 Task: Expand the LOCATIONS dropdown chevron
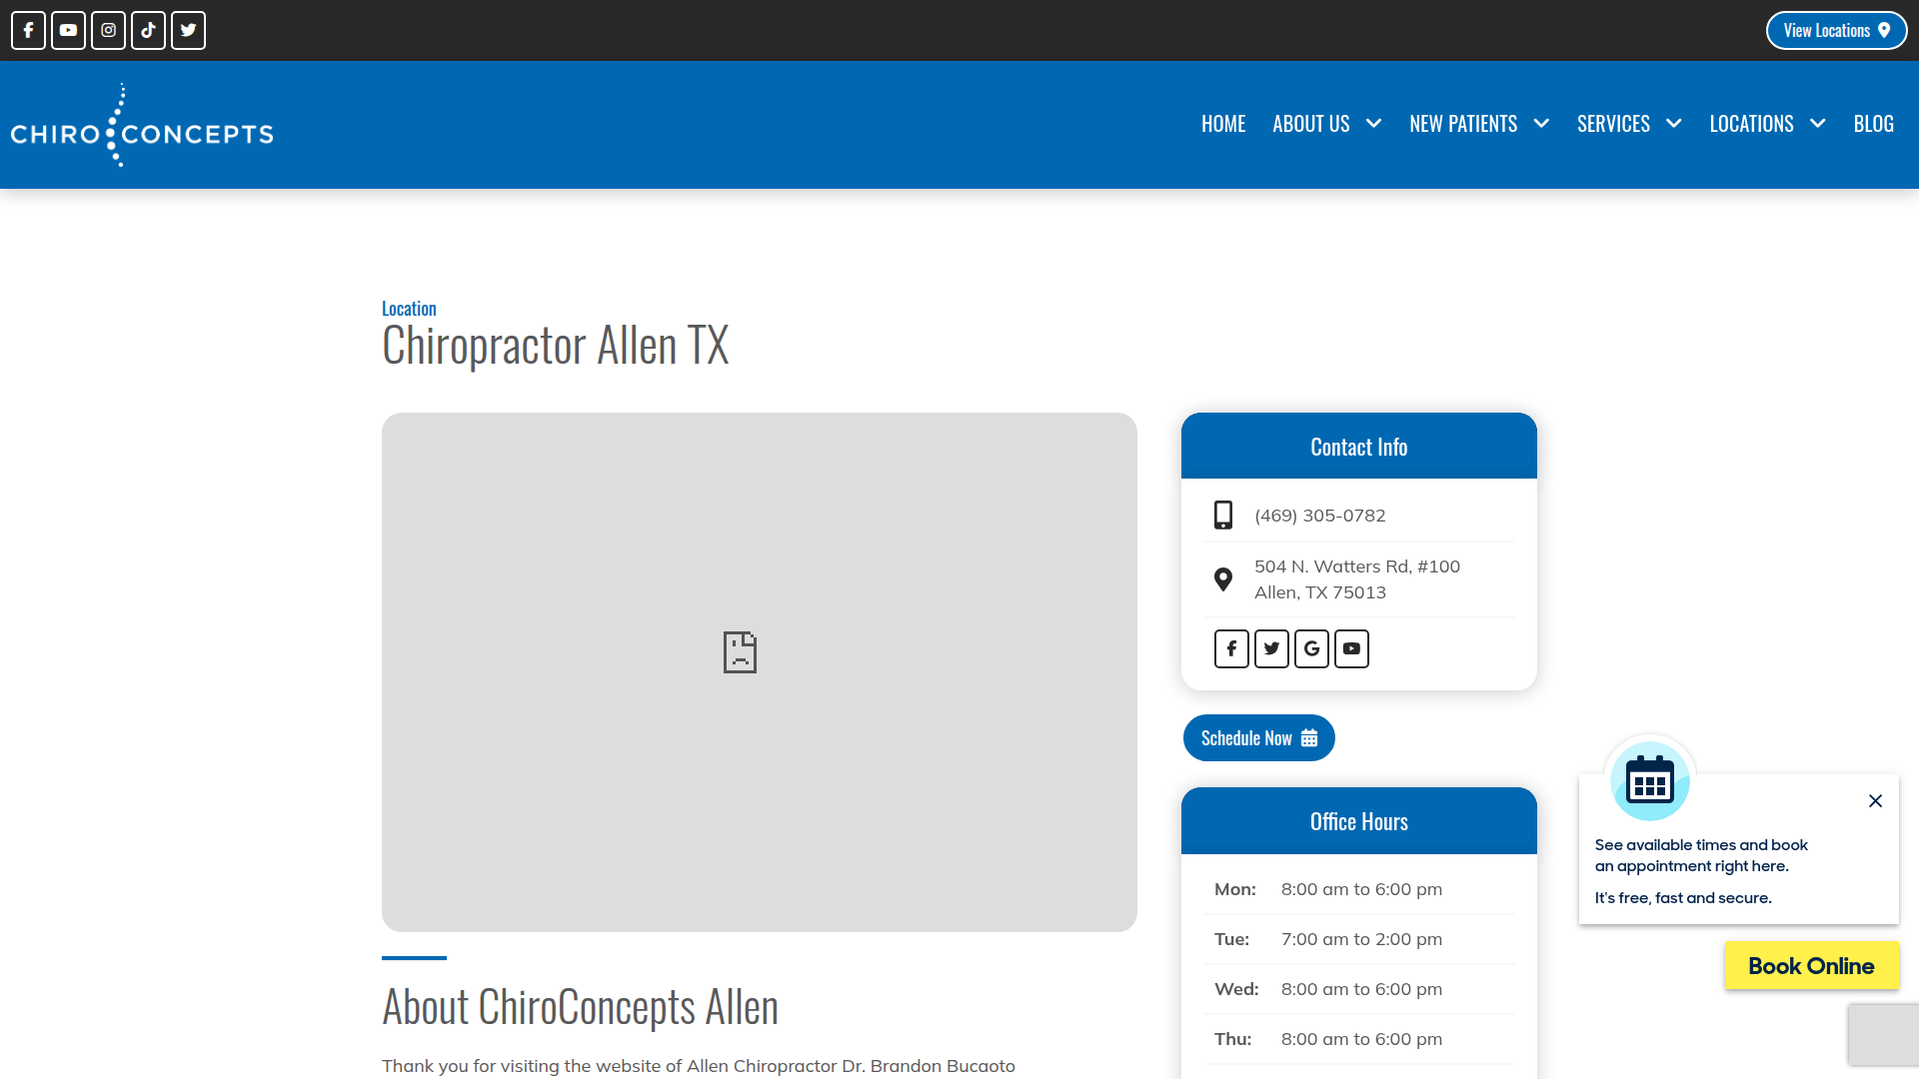coord(1818,124)
